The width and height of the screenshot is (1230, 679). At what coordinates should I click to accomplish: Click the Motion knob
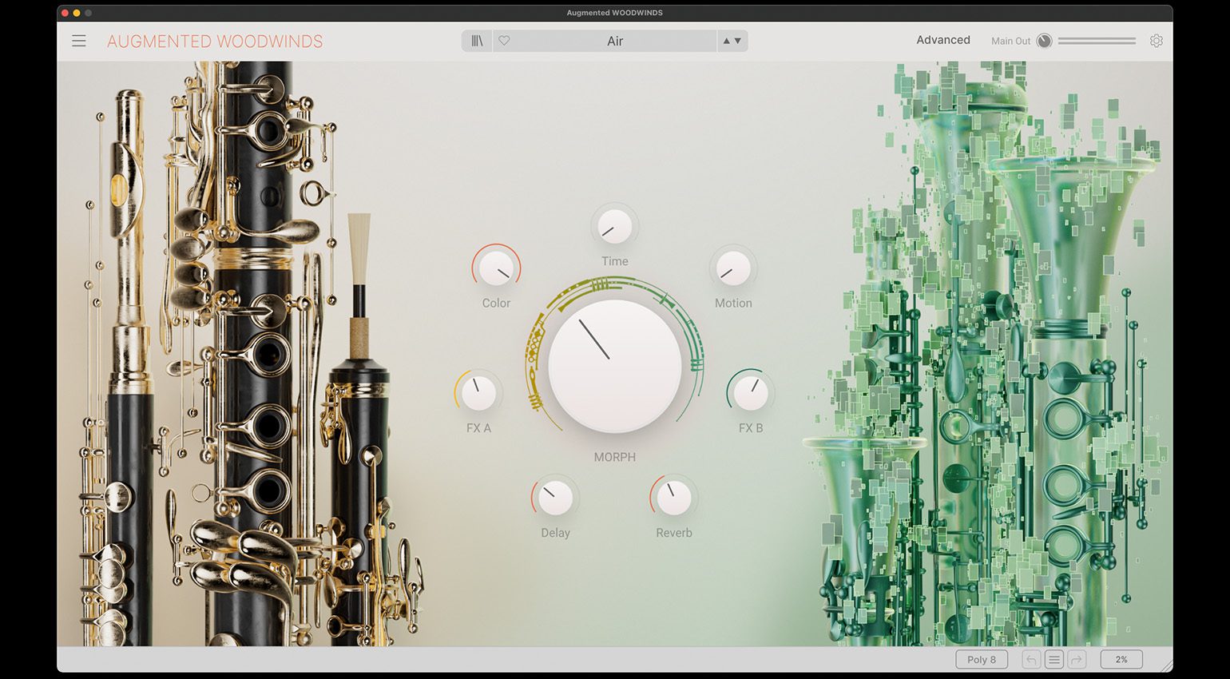pos(733,268)
